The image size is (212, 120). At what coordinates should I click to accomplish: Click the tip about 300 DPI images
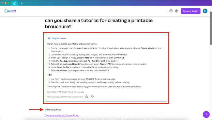[83, 79]
